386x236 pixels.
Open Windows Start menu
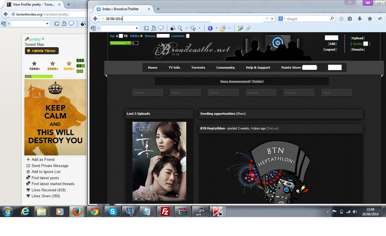click(x=8, y=211)
